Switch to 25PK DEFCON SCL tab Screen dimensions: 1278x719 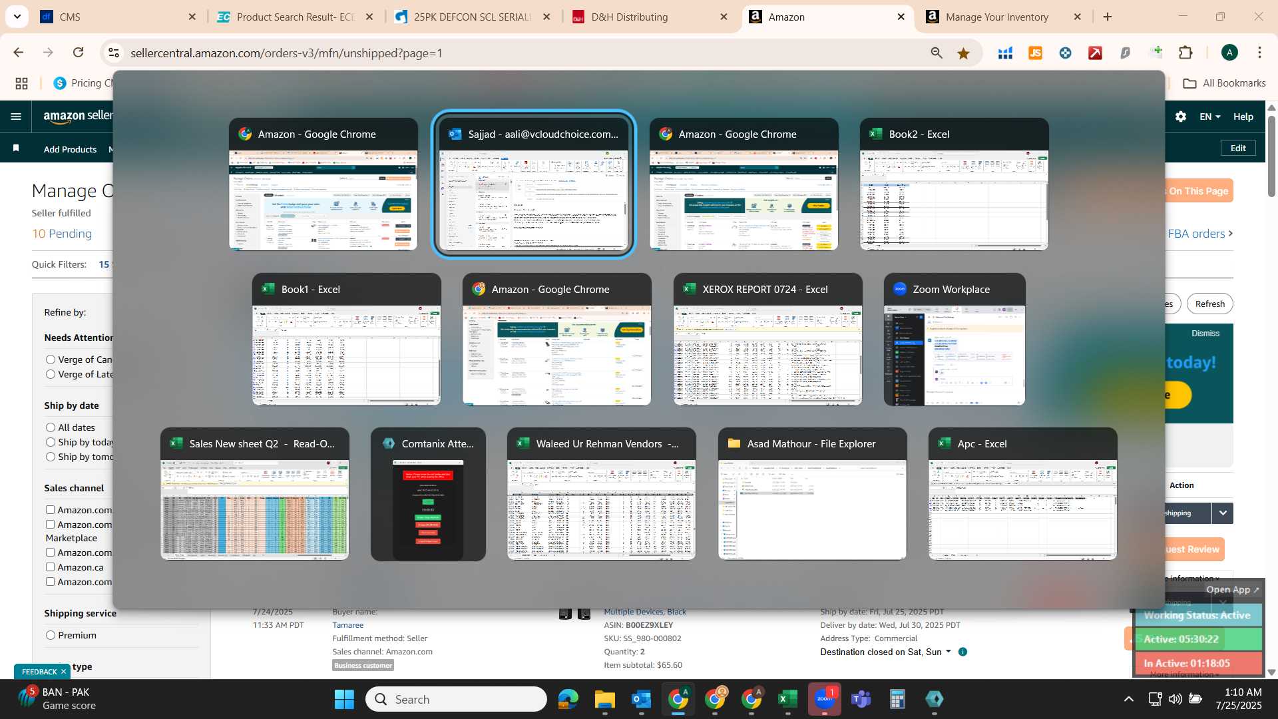coord(473,17)
